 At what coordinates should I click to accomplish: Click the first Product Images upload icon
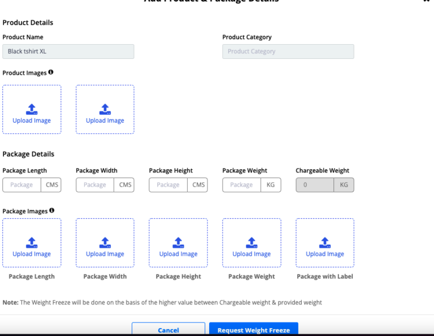[x=32, y=109]
